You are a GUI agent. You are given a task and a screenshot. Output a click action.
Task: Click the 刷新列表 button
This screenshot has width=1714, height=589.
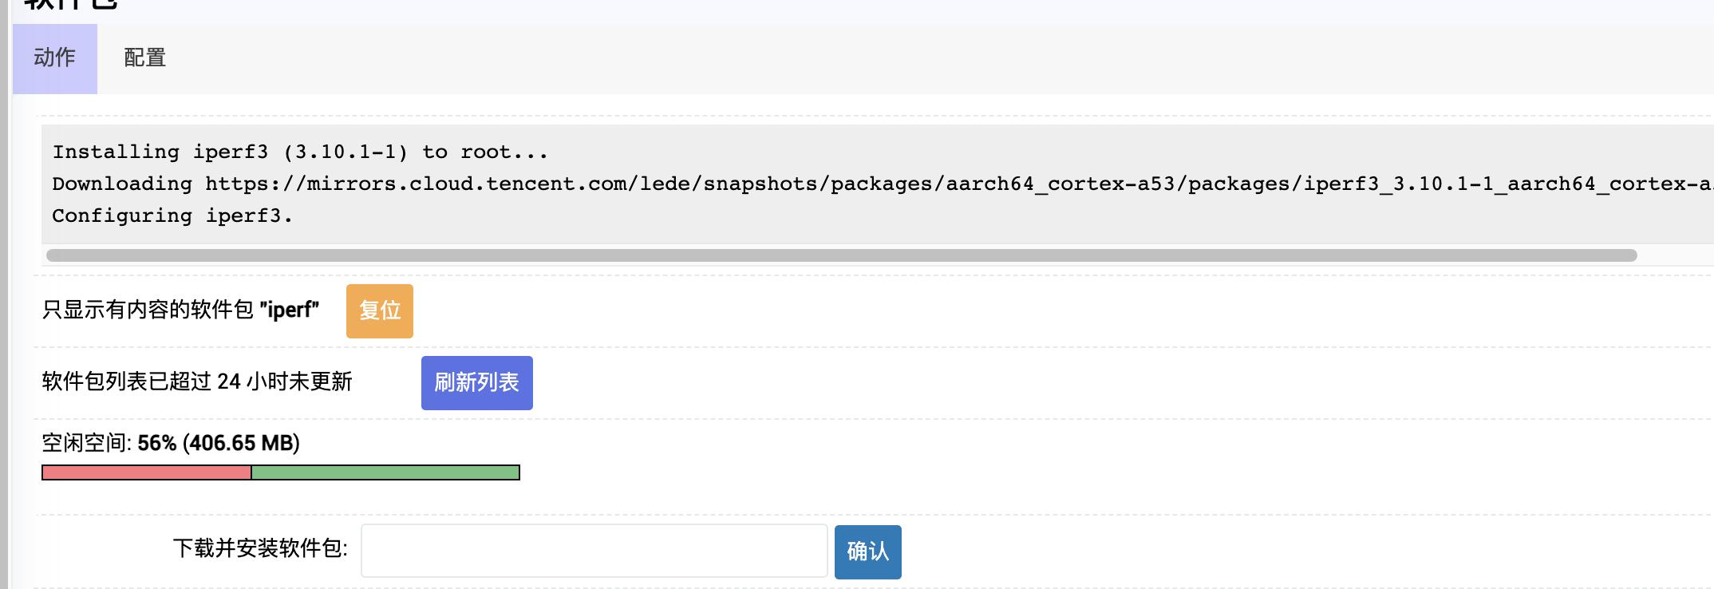pos(476,383)
